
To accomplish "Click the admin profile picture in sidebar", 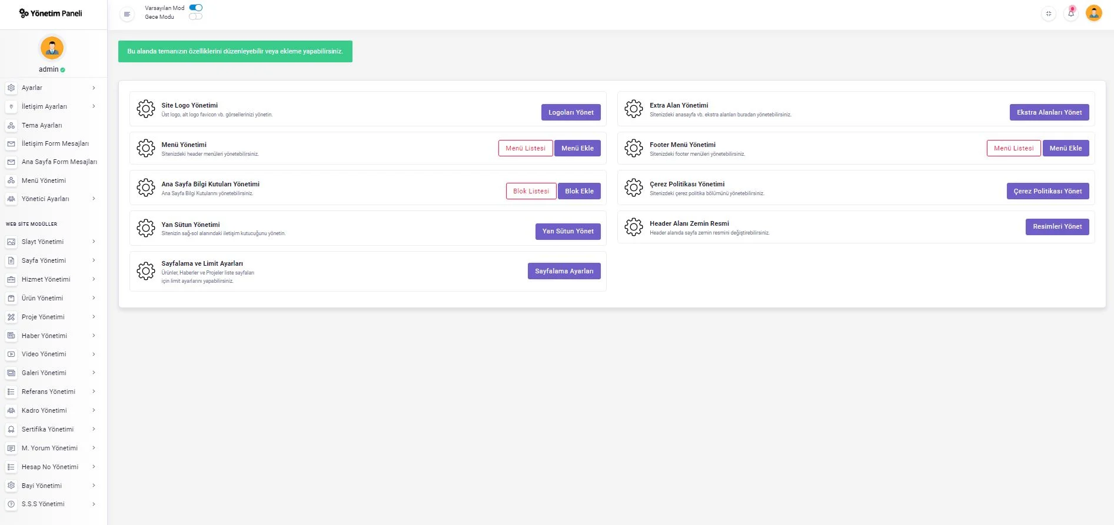I will pos(52,48).
